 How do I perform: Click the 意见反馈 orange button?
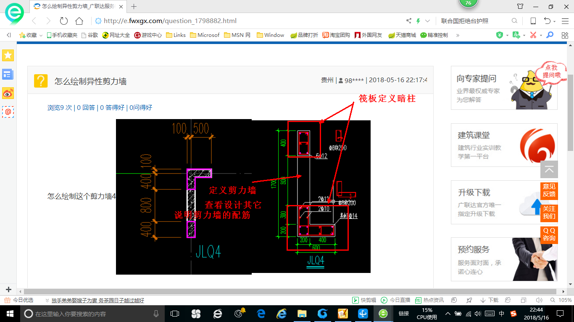click(549, 190)
